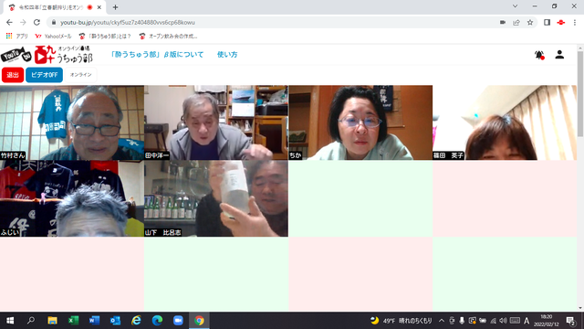Expand hidden system tray icons chevron
This screenshot has height=329, width=584.
(x=442, y=321)
